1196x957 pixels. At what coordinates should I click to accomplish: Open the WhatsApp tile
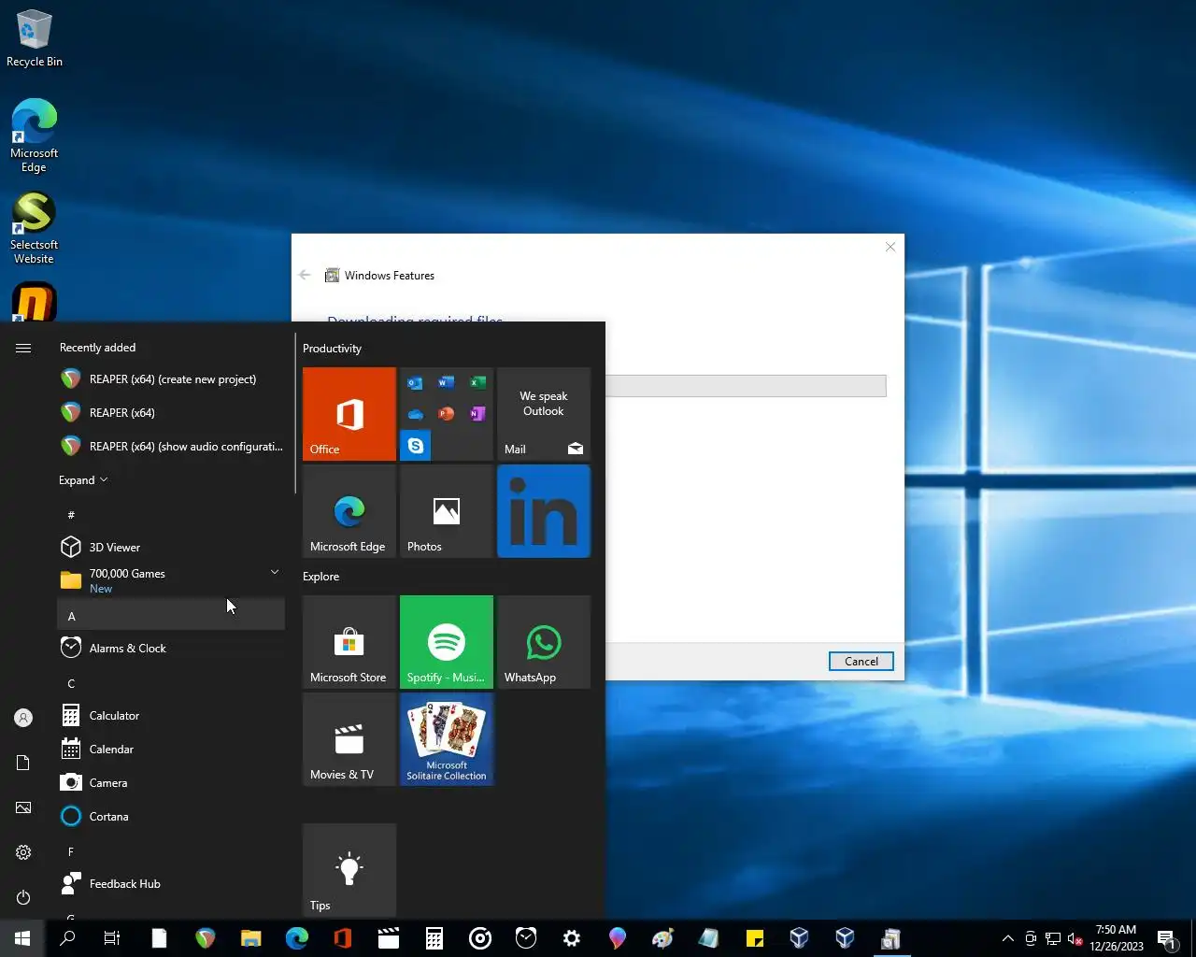pos(544,642)
